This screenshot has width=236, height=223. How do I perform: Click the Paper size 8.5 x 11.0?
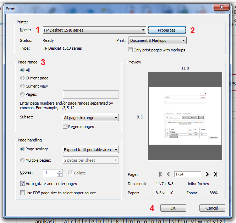(165, 193)
